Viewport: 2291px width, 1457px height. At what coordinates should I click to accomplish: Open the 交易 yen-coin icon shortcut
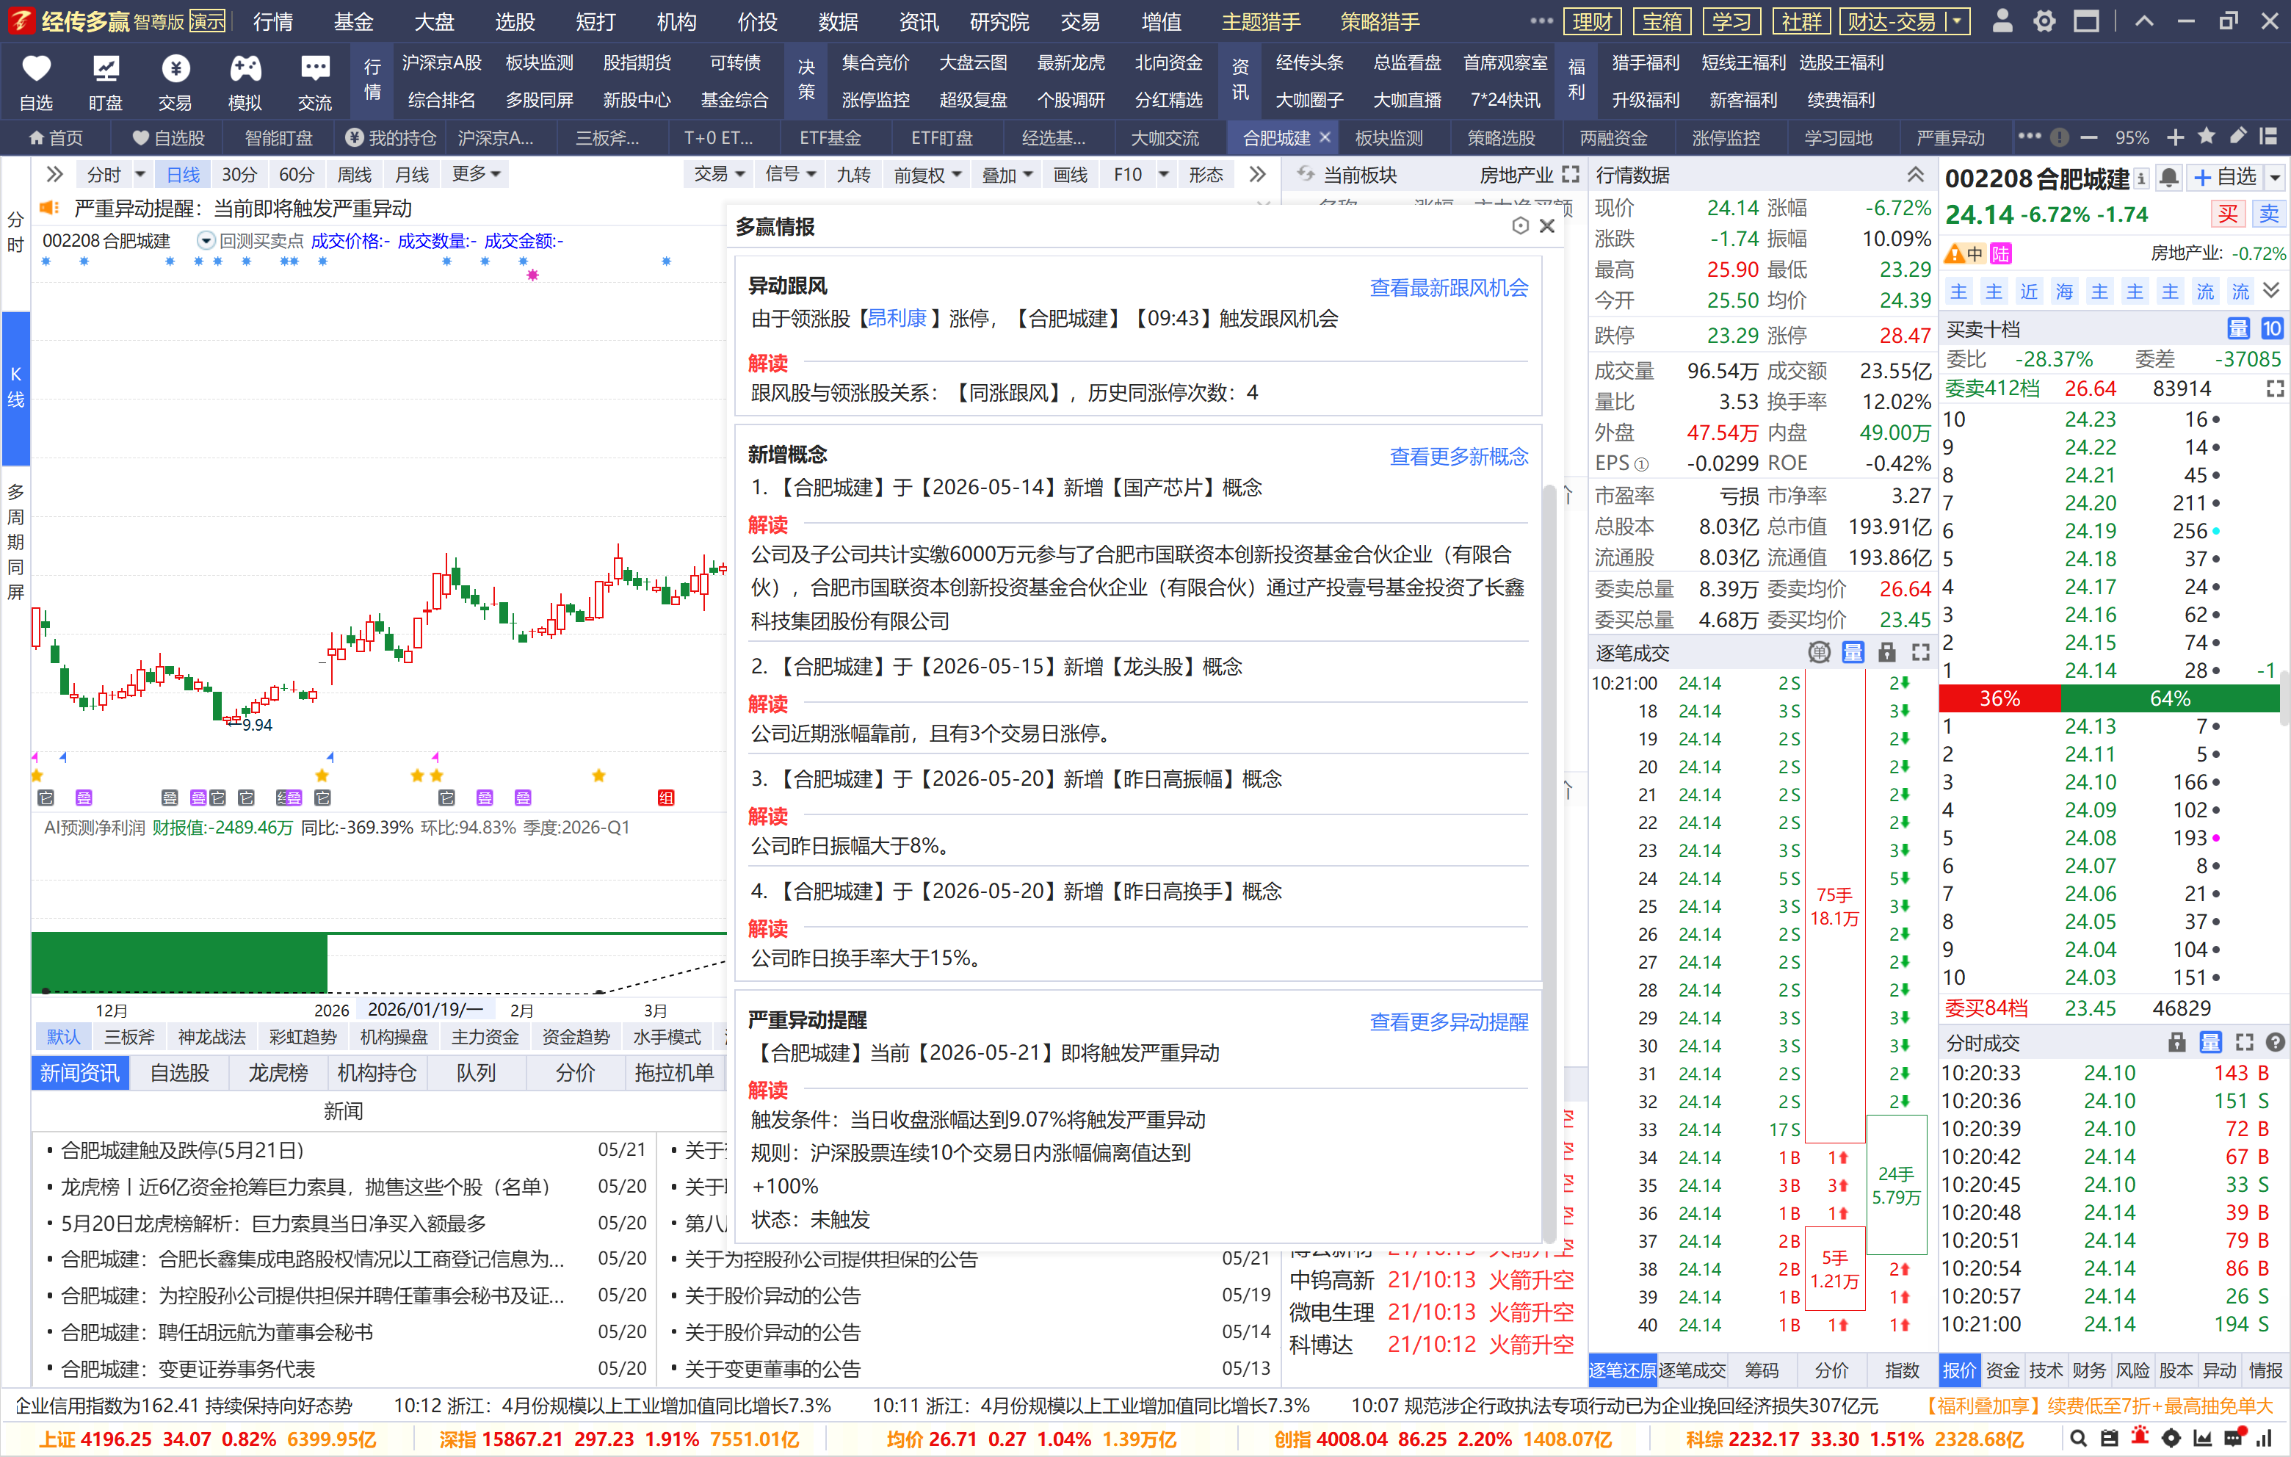pyautogui.click(x=175, y=82)
